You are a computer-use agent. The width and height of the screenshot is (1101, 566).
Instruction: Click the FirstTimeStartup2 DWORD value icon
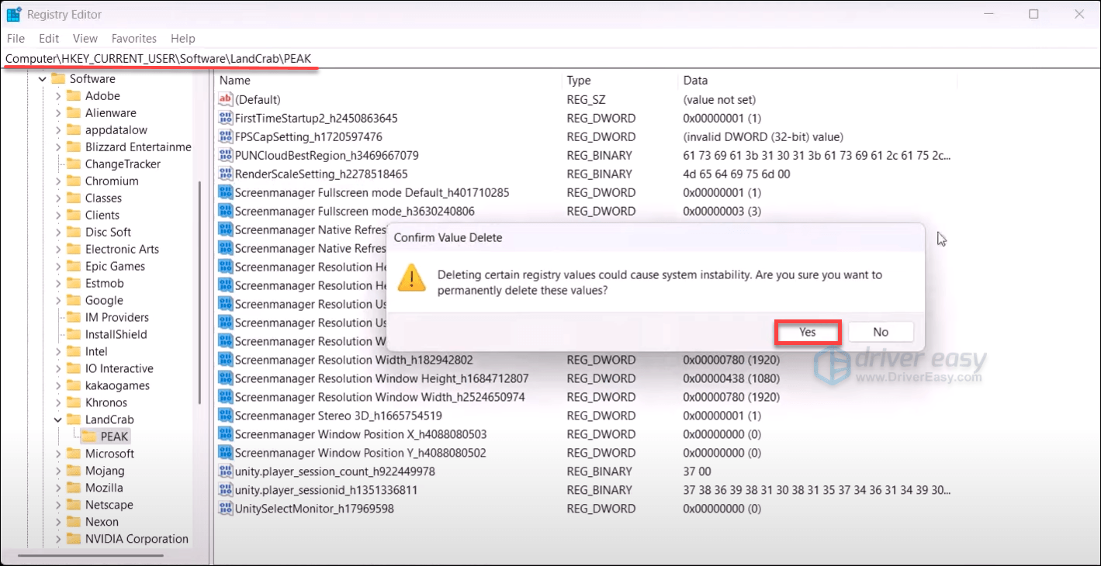pos(226,118)
